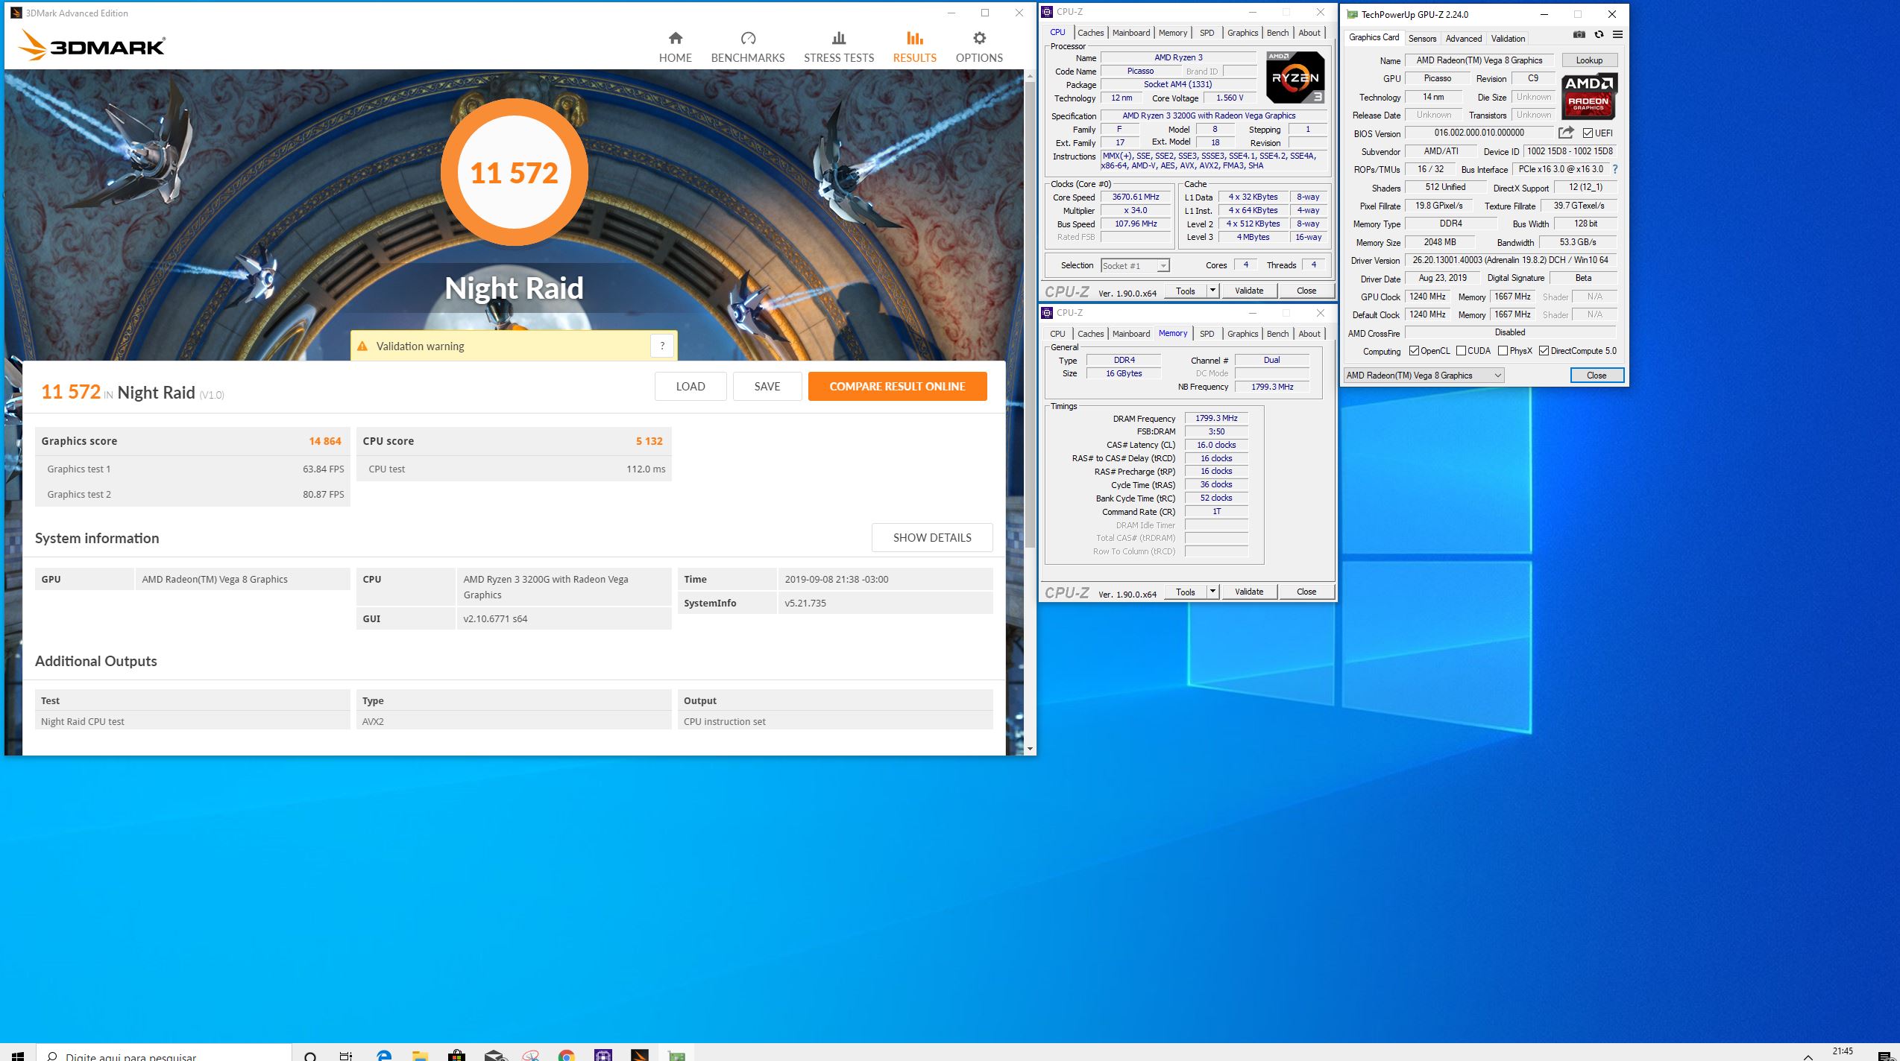The width and height of the screenshot is (1900, 1061).
Task: Switch to GPU-Z from the taskbar
Action: point(676,1056)
